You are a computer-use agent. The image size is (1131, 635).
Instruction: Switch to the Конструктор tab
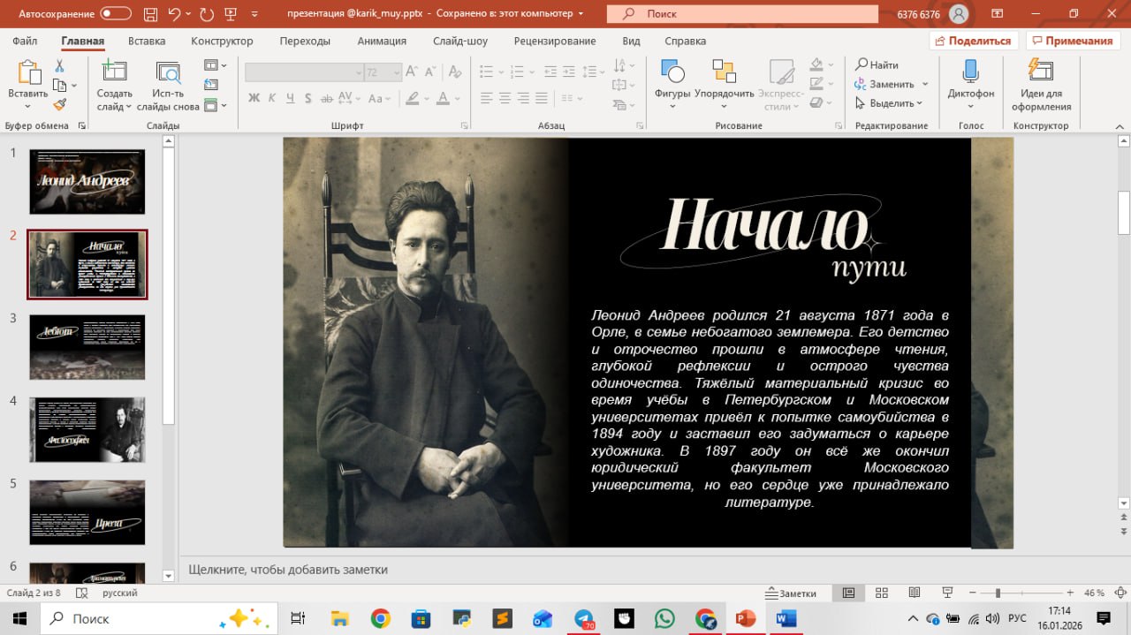click(222, 42)
